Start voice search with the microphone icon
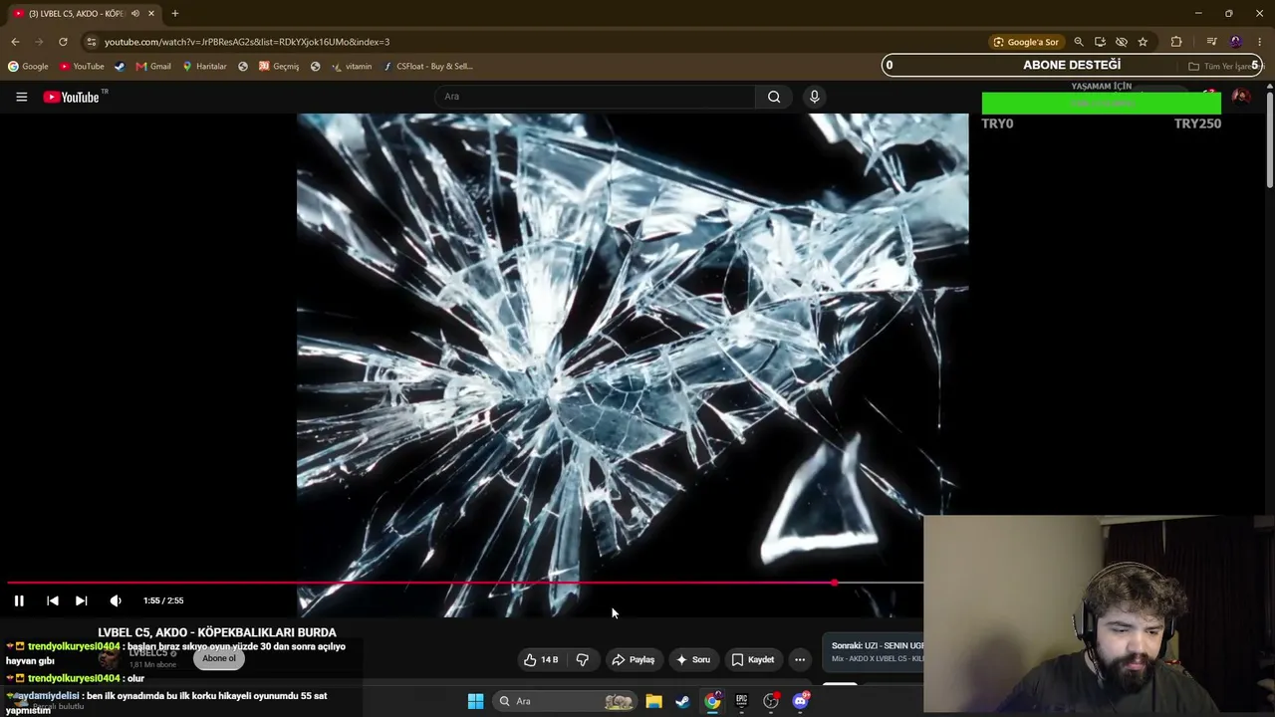 coord(814,97)
